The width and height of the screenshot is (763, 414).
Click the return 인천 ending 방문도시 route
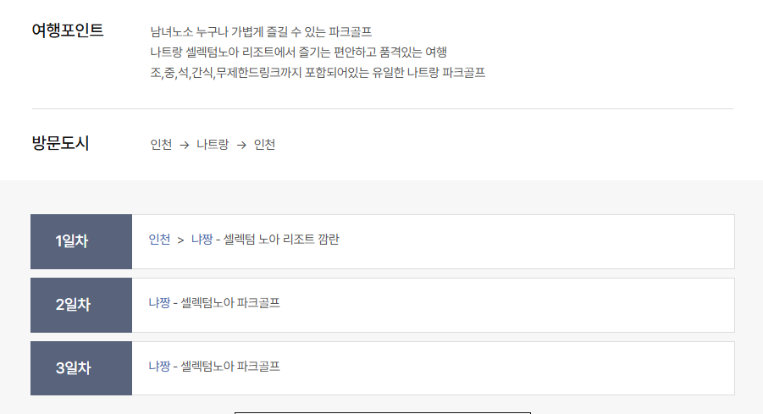coord(264,145)
